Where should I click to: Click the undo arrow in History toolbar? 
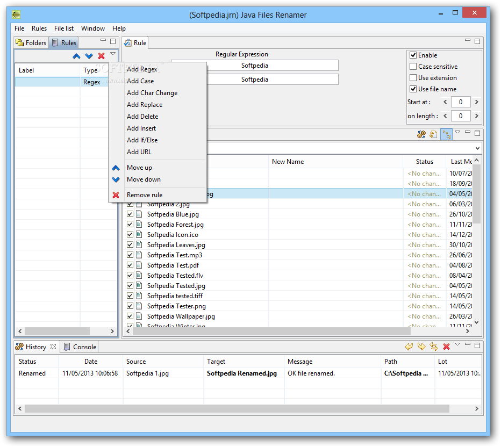pyautogui.click(x=409, y=347)
